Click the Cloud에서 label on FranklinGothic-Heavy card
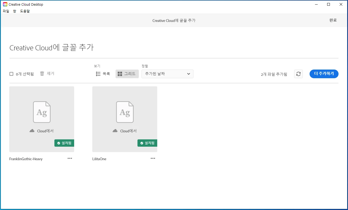The height and width of the screenshot is (210, 348). pos(45,131)
